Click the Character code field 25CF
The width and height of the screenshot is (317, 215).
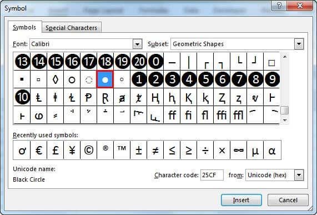coord(212,175)
